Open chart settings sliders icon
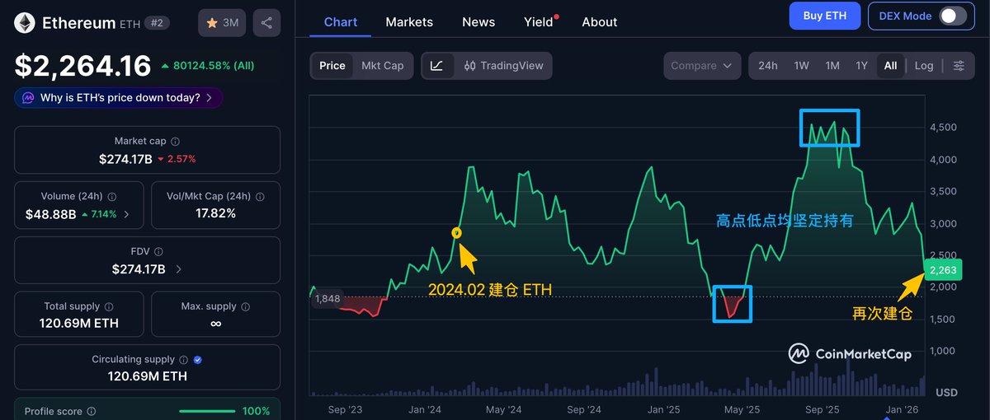Image resolution: width=990 pixels, height=420 pixels. click(x=959, y=66)
